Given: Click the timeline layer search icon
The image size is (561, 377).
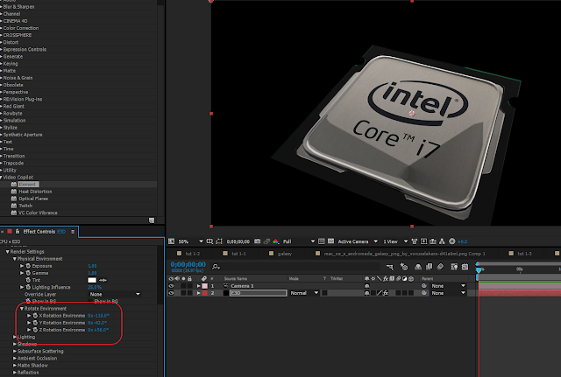Looking at the screenshot, I should [x=216, y=267].
